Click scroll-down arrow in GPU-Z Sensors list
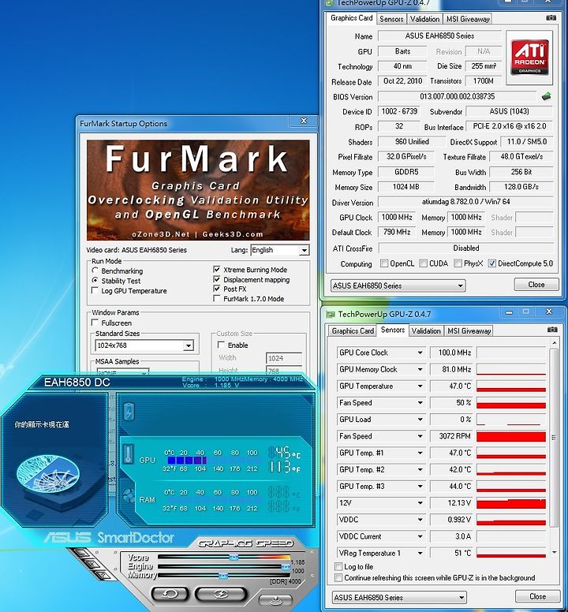Screen dimensions: 568x612 (x=554, y=553)
